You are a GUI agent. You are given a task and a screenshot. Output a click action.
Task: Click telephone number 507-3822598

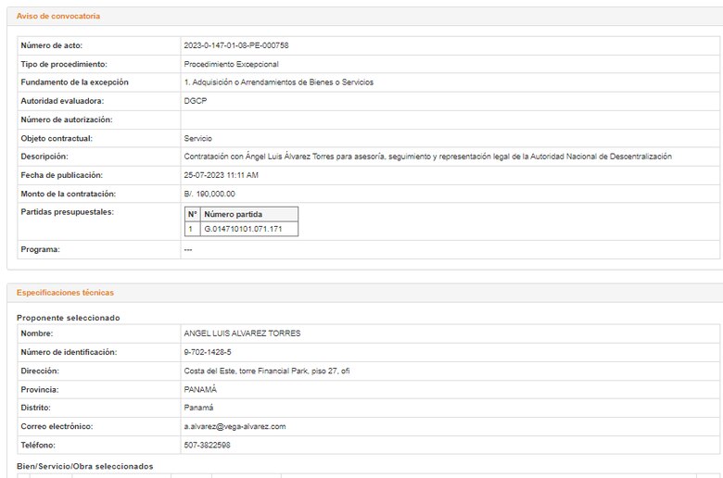coord(208,445)
